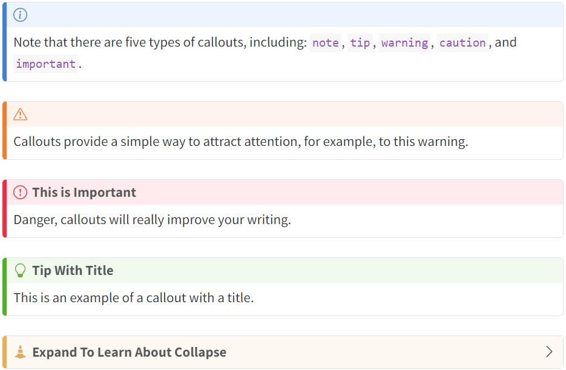Click the 'Tip With Title' heading

[73, 270]
